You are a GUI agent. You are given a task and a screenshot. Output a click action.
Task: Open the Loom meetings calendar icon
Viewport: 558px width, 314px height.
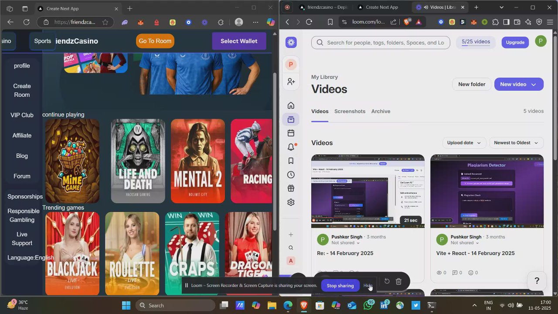coord(291,133)
